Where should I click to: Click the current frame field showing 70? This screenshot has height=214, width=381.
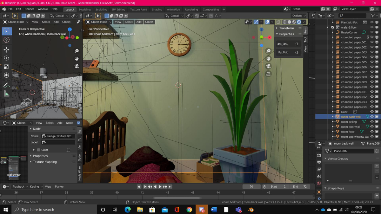coord(251,186)
